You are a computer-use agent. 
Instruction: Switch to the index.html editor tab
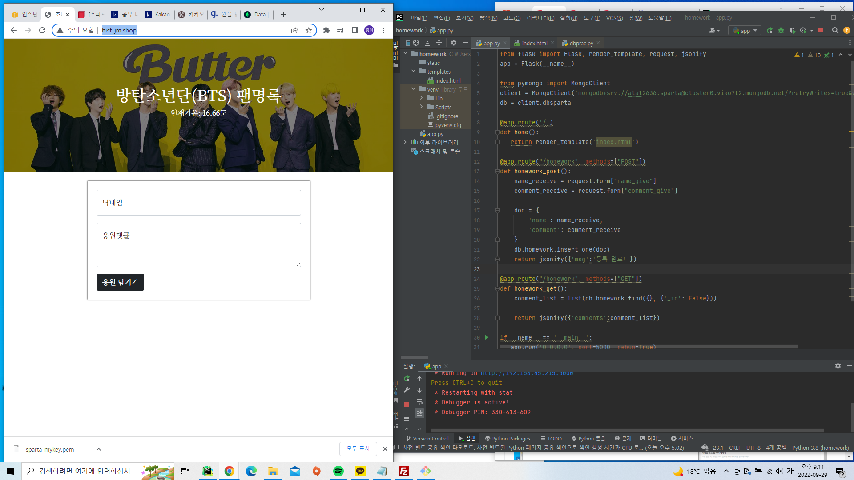tap(534, 44)
